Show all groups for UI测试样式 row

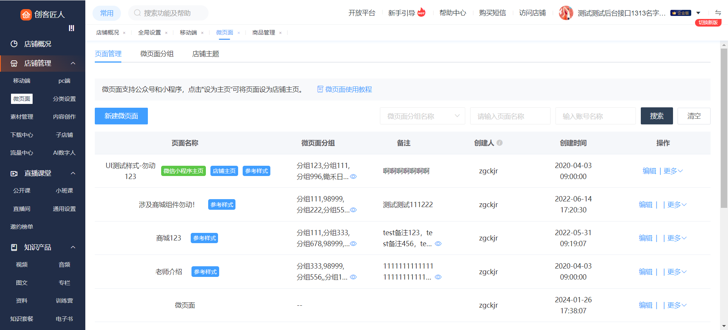point(353,177)
